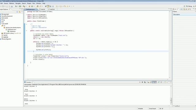The width and height of the screenshot is (196, 110).
Task: Toggle Pin Console in the Console toolbar
Action: 159,82
